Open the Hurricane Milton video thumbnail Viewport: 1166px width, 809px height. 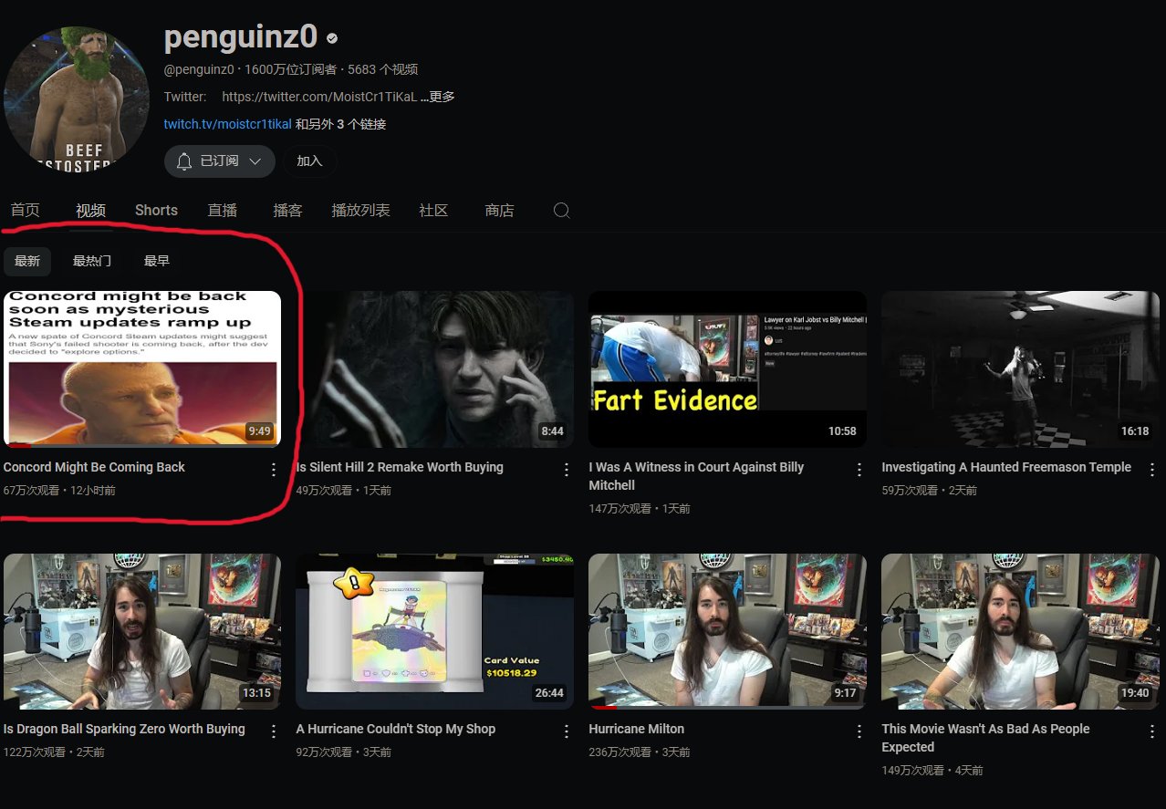tap(727, 631)
